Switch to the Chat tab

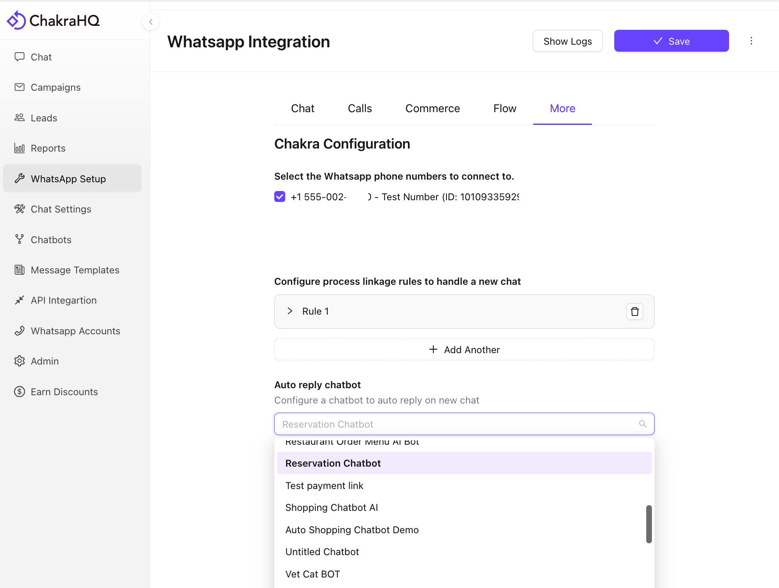(x=303, y=108)
